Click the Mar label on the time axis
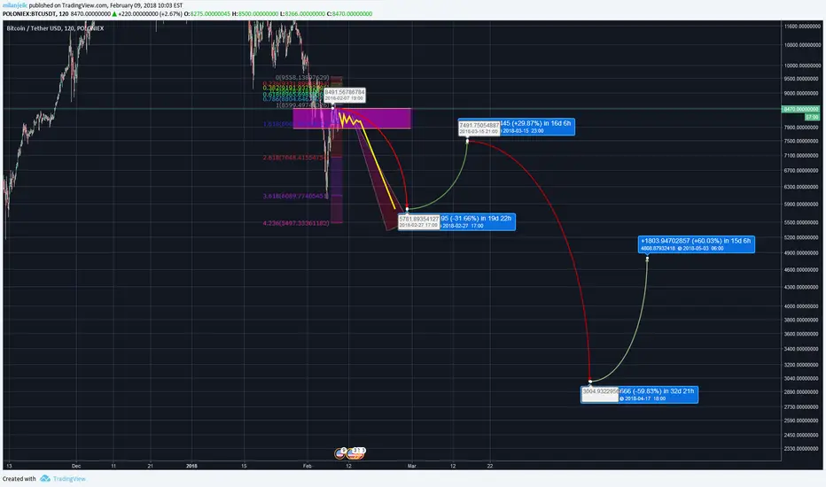This screenshot has width=826, height=487. coord(412,466)
